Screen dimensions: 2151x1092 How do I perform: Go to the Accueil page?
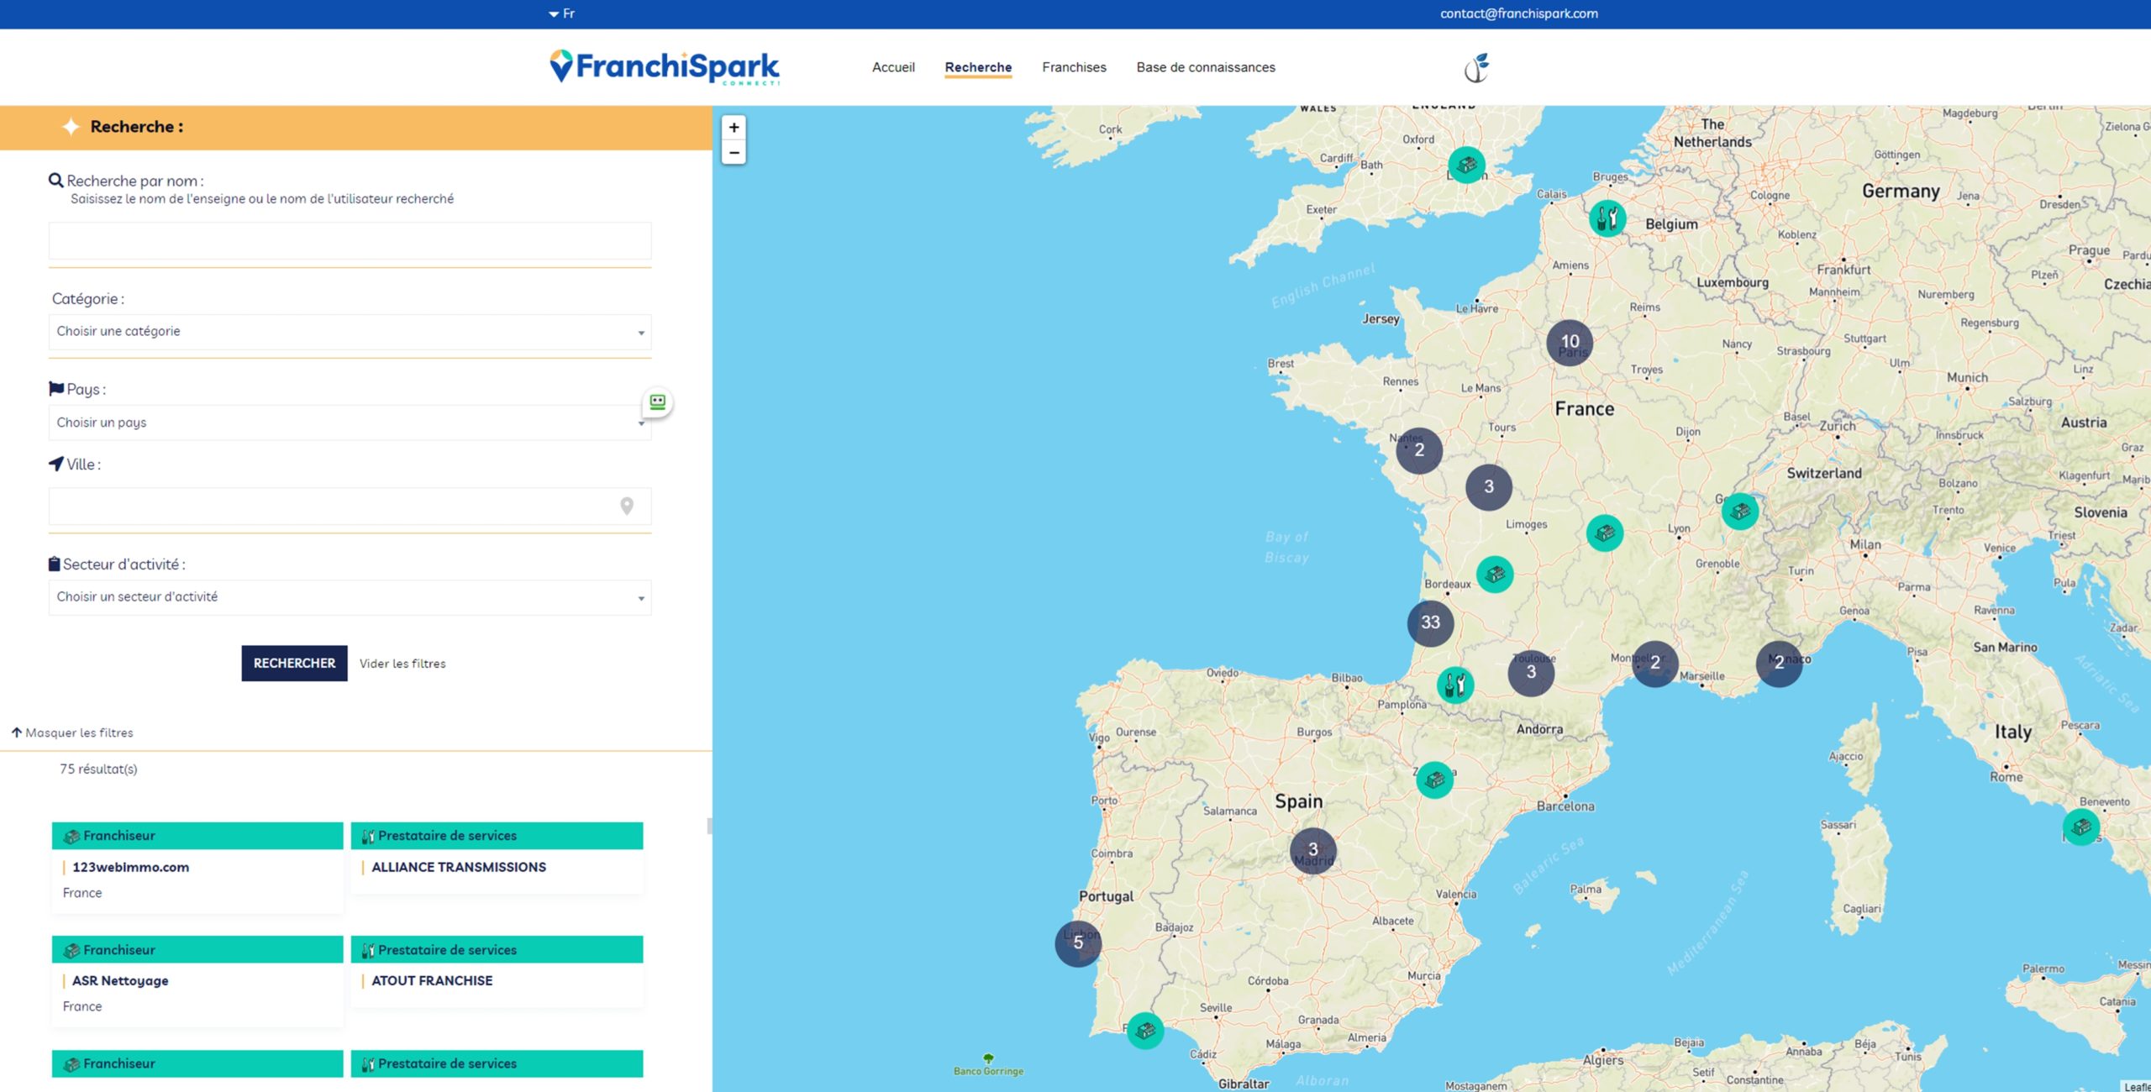(x=893, y=67)
